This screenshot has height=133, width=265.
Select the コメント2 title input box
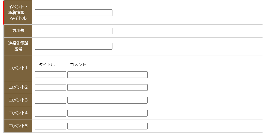click(50, 87)
